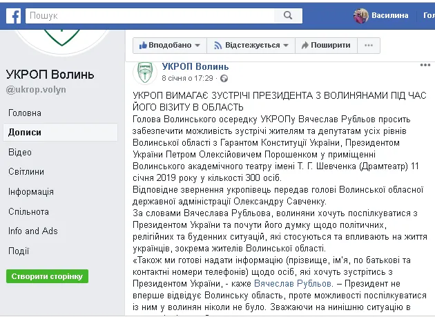
Task: Focus the Пошук search field
Action: [x=150, y=16]
